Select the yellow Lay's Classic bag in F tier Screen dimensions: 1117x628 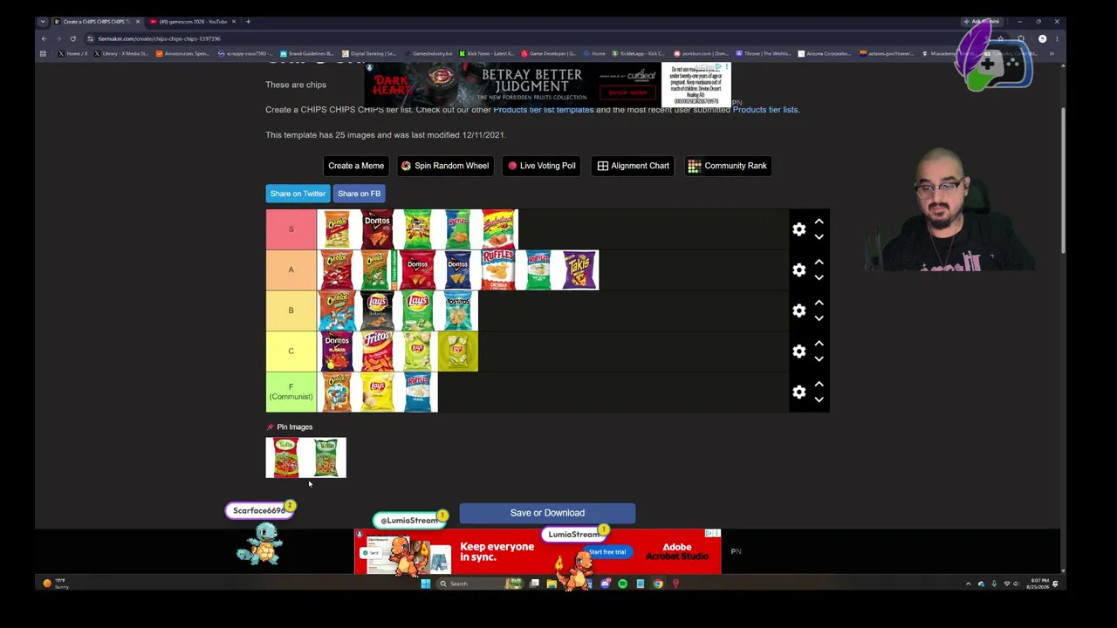(377, 392)
